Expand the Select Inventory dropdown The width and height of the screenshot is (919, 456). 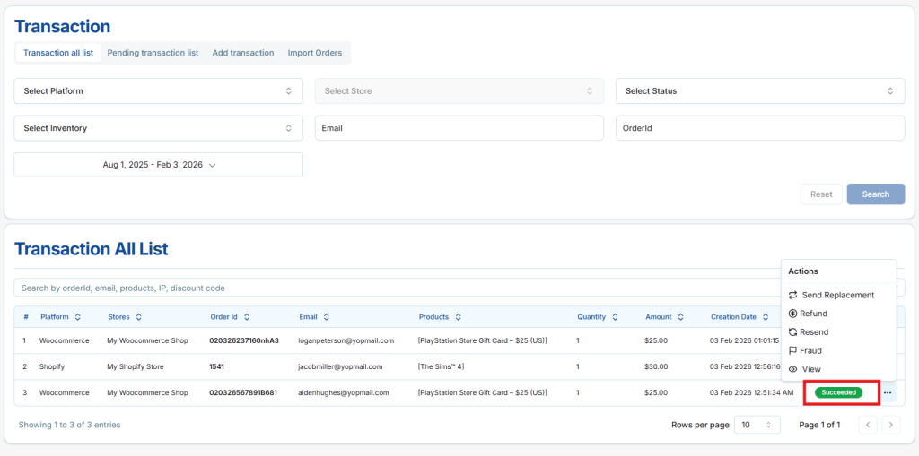click(x=158, y=128)
